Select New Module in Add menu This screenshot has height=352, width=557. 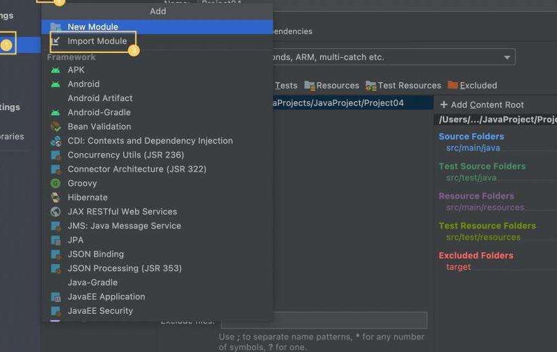[157, 27]
